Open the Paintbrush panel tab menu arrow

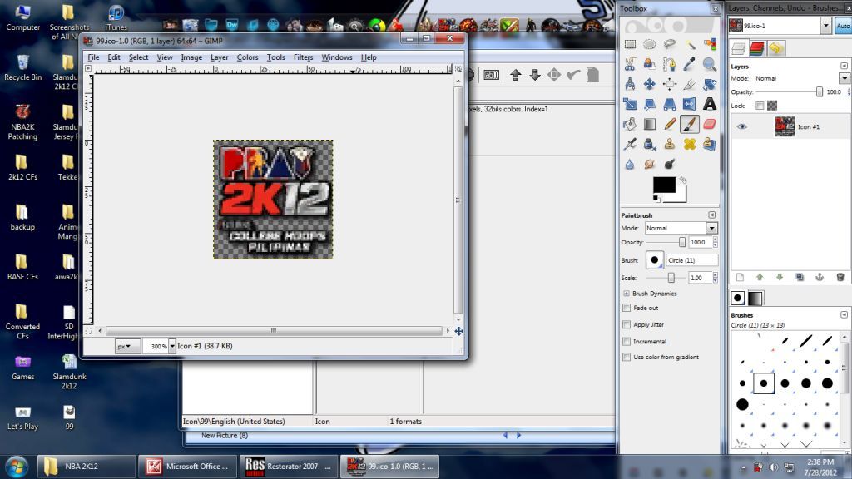pyautogui.click(x=712, y=215)
